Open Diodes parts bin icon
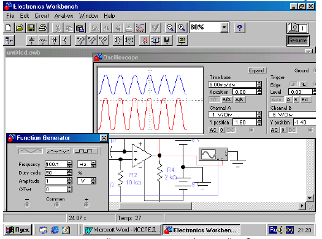This screenshot has height=239, width=322. click(54, 40)
